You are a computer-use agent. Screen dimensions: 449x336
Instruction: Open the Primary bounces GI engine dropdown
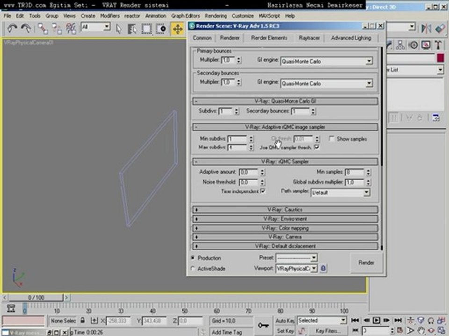click(x=326, y=61)
